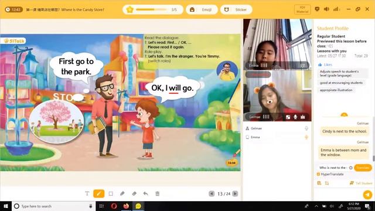This screenshot has height=211, width=375.
Task: Toggle Gelmae's mic in participant list
Action: tap(306, 128)
